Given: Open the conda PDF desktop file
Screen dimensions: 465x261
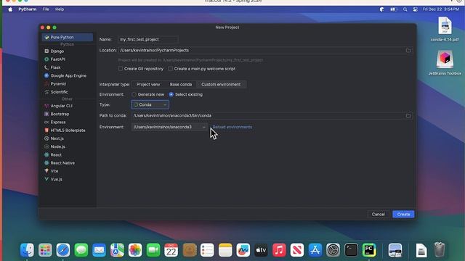Looking at the screenshot, I should tap(445, 29).
